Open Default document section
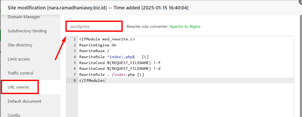This screenshot has width=302, height=117. (24, 101)
